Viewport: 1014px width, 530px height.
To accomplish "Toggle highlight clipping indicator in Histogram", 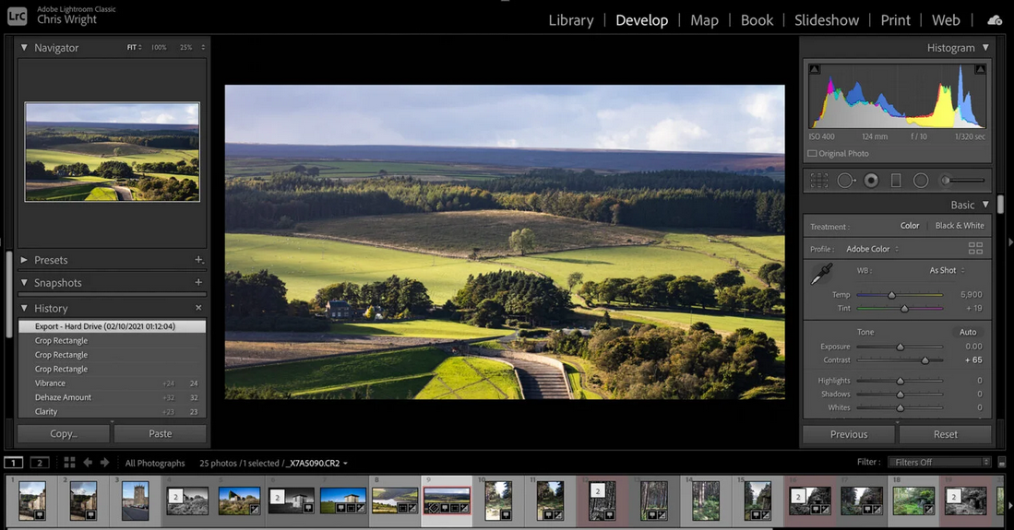I will pyautogui.click(x=981, y=69).
